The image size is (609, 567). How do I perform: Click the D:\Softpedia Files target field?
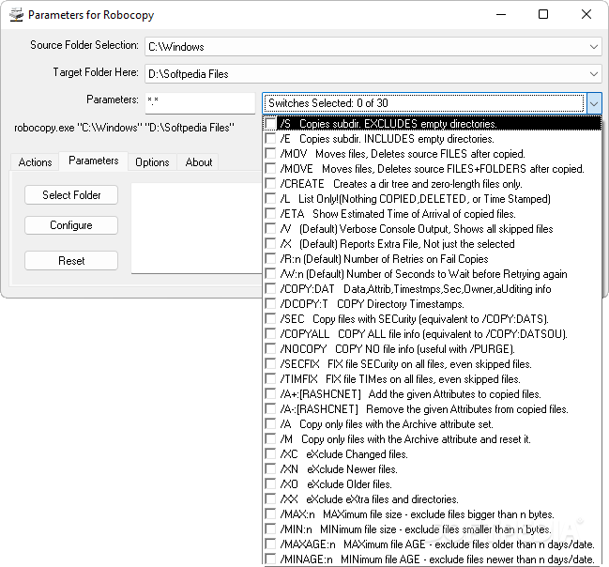click(373, 74)
